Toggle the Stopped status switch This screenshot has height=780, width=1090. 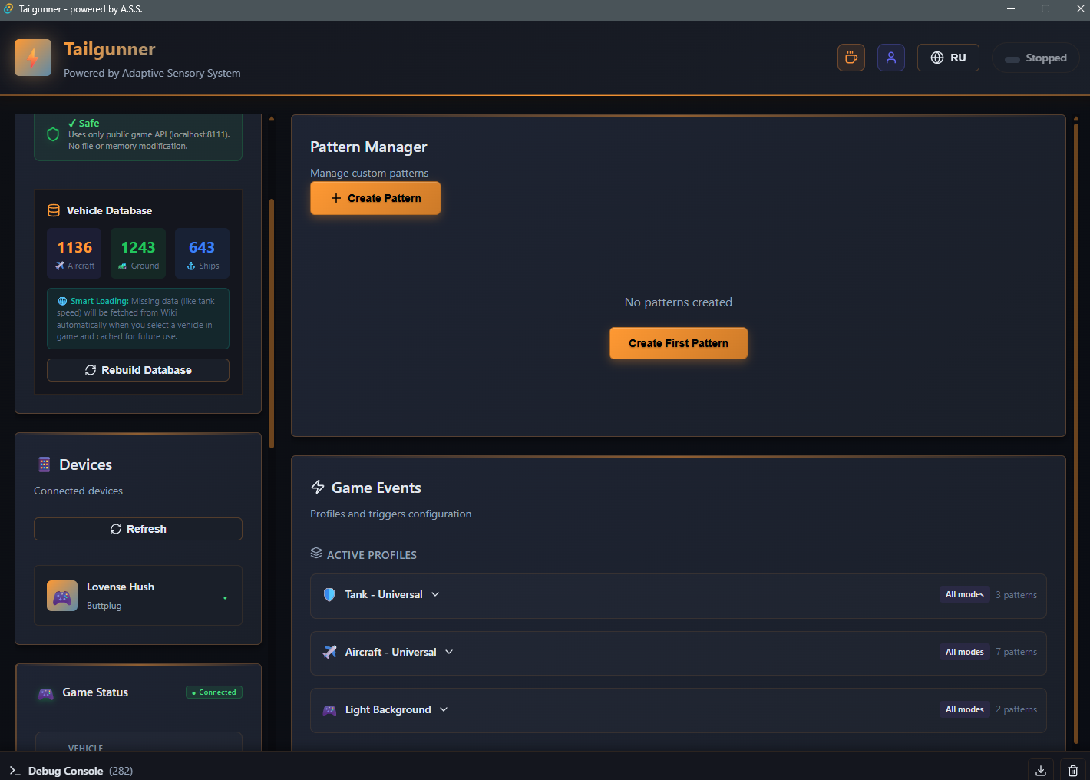pyautogui.click(x=1035, y=58)
